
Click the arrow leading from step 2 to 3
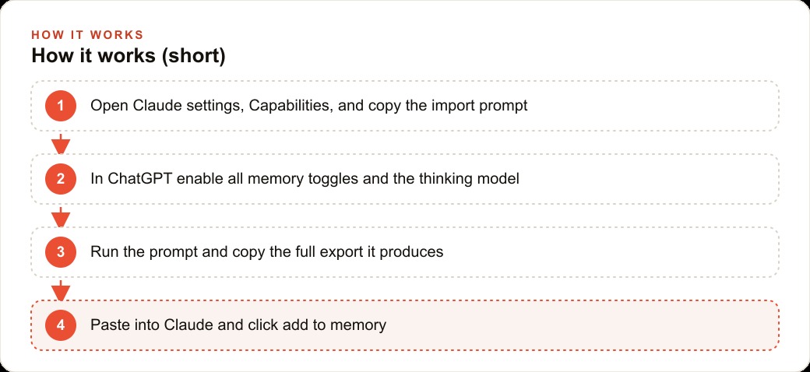point(61,216)
